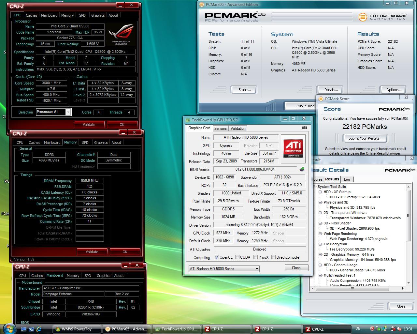Click TechPowerUp GPU-Z taskbar button

click(x=176, y=329)
